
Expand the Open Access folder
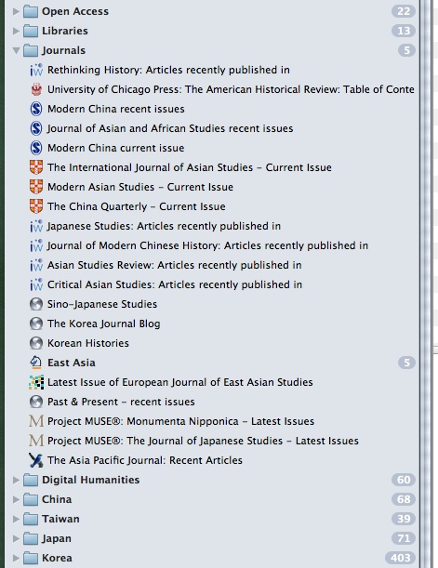pyautogui.click(x=16, y=11)
